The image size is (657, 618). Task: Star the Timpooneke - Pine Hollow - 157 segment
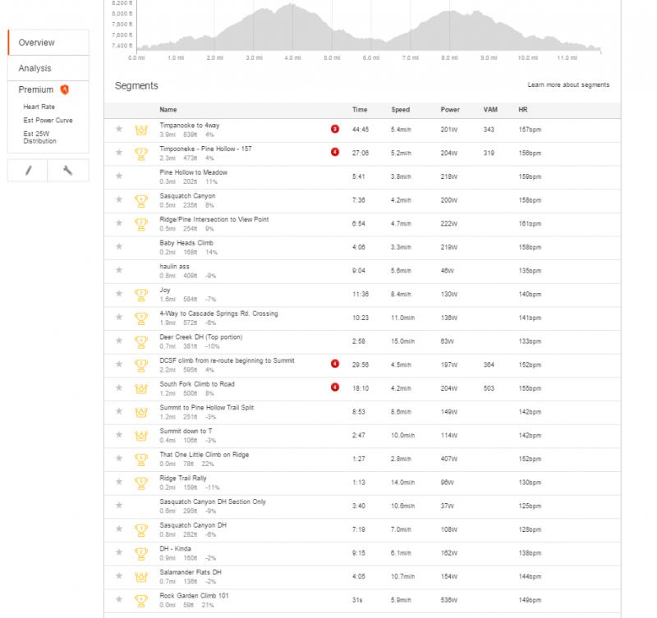(x=119, y=153)
